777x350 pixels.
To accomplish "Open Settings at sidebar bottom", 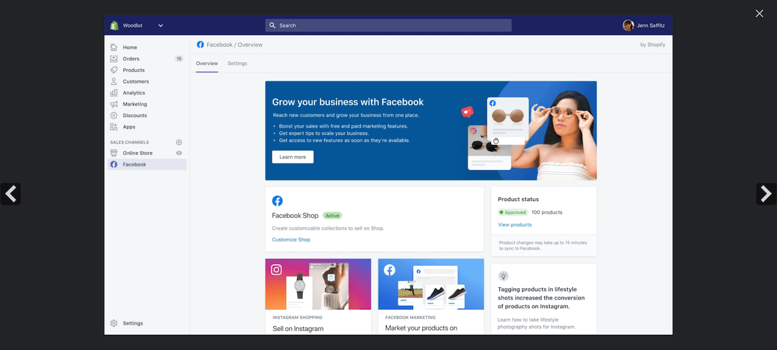I will tap(133, 323).
